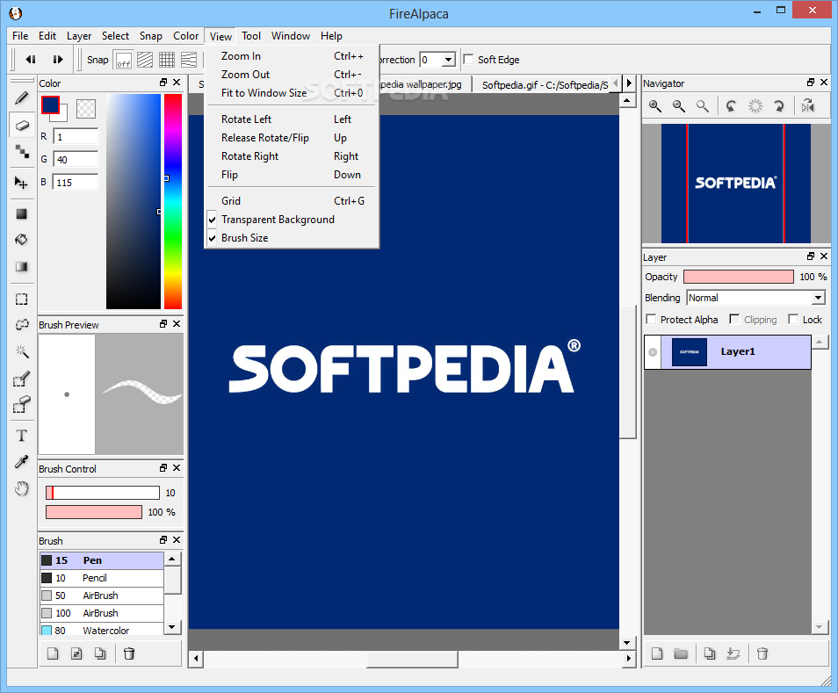The width and height of the screenshot is (838, 693).
Task: Rotate canvas right in Navigator
Action: [778, 106]
